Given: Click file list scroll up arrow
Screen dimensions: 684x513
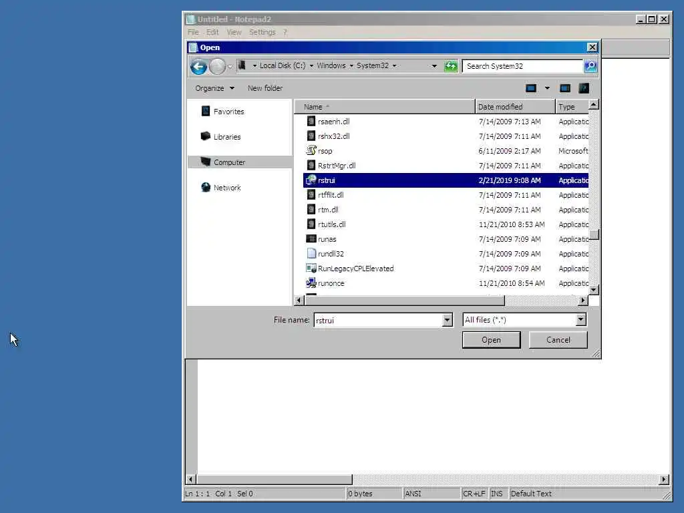Looking at the screenshot, I should point(593,105).
